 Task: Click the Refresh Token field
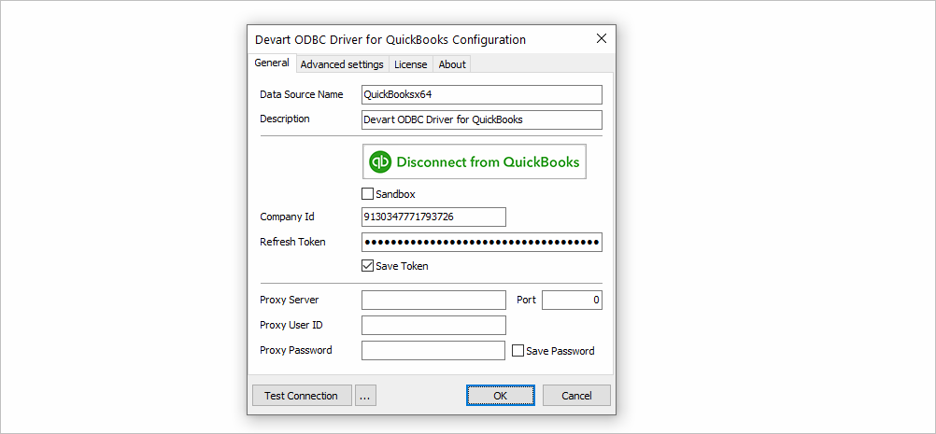pos(482,242)
